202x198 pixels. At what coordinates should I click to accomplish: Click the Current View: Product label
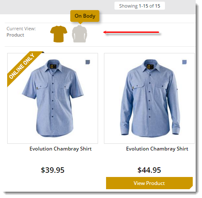[21, 32]
